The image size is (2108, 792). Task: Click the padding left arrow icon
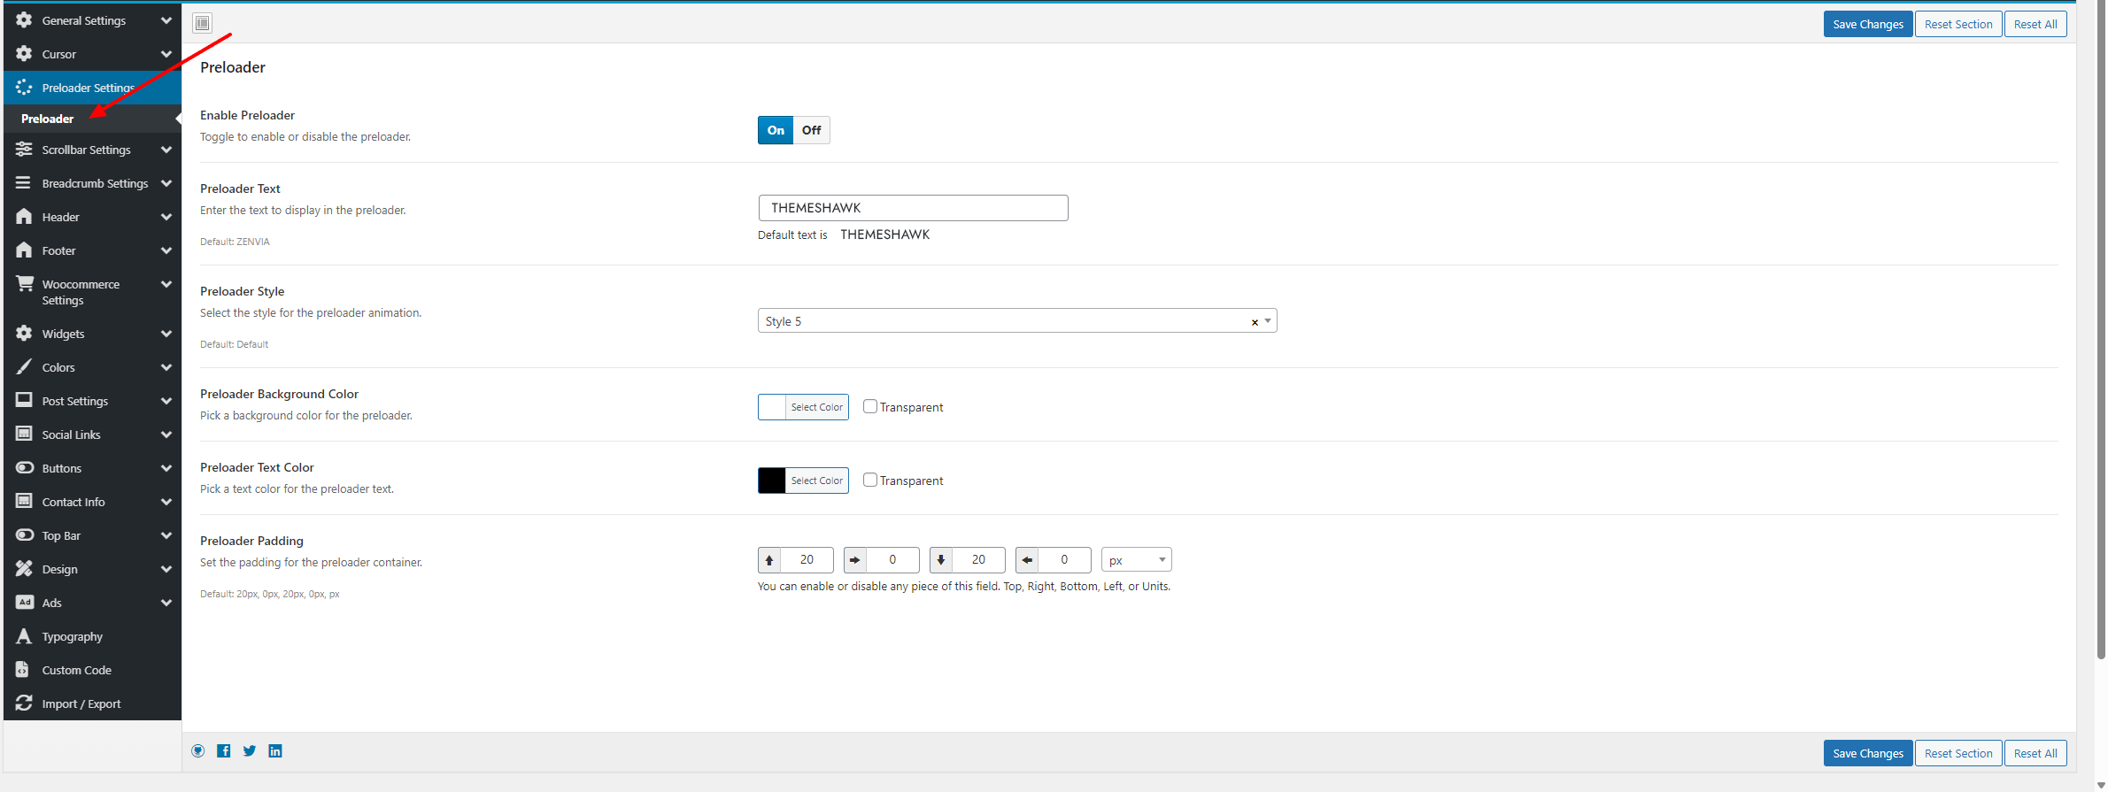[x=1027, y=560]
